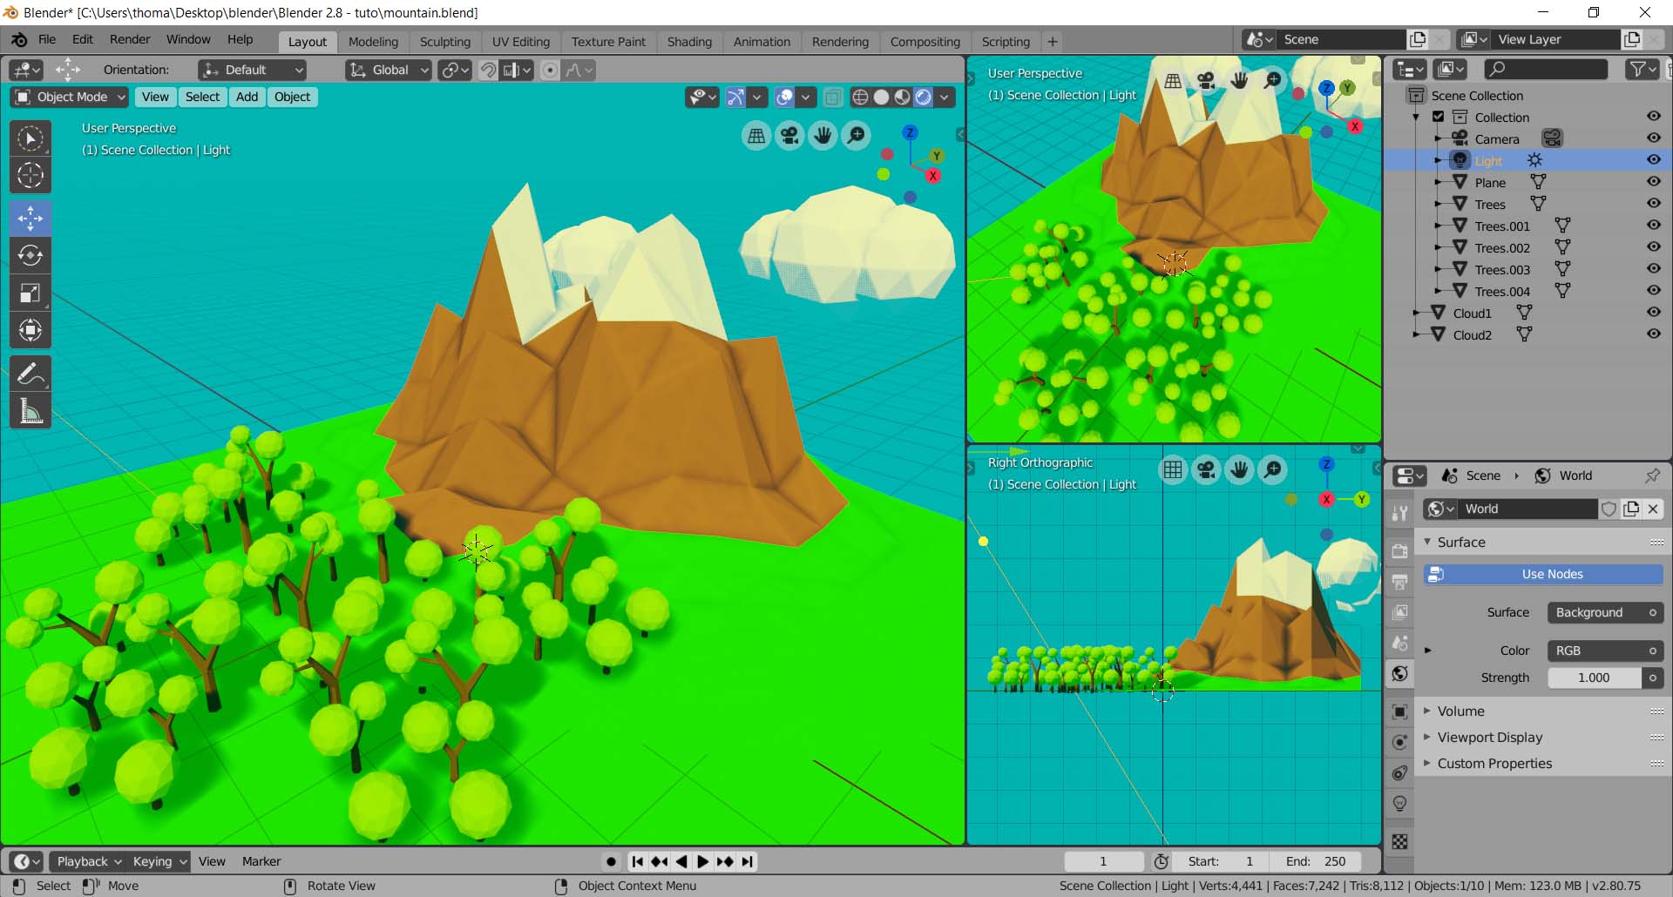Viewport: 1673px width, 897px height.
Task: Select the Move tool in the left toolbar
Action: tap(30, 218)
